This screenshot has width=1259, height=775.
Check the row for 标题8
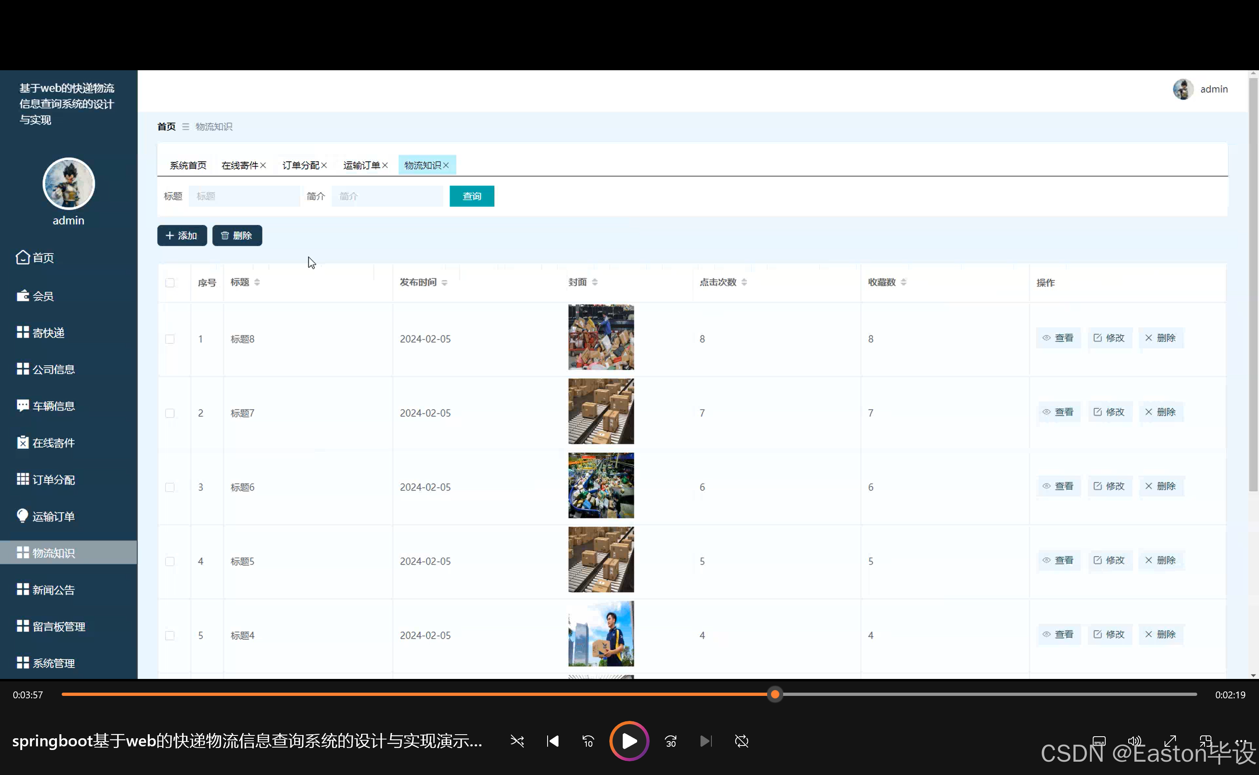click(x=169, y=339)
